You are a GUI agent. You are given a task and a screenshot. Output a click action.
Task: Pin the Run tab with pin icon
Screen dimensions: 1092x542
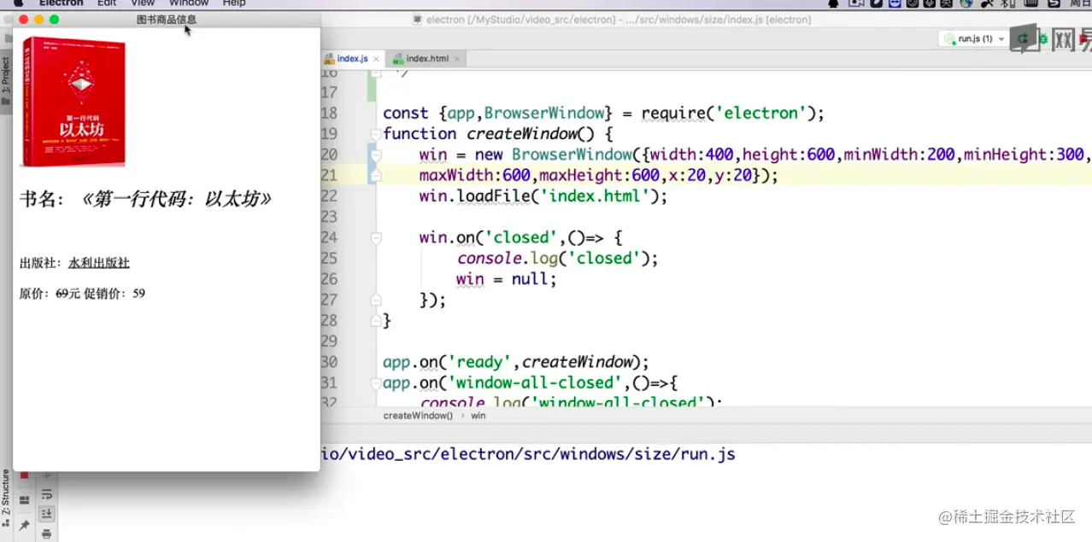pos(24,525)
